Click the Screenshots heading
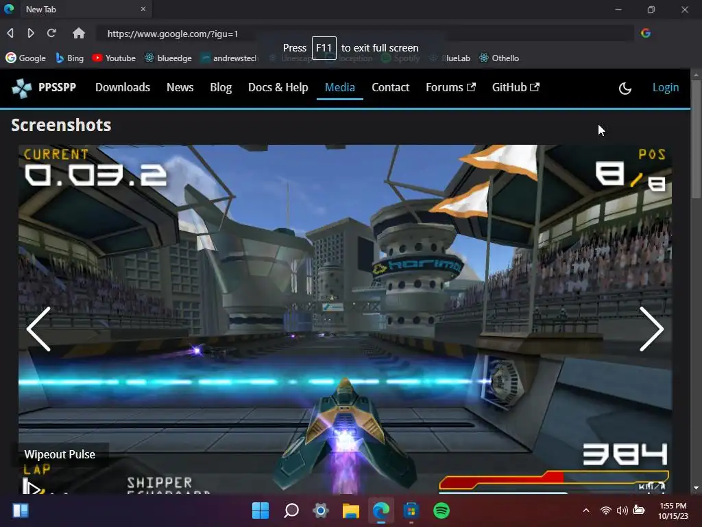 tap(61, 125)
